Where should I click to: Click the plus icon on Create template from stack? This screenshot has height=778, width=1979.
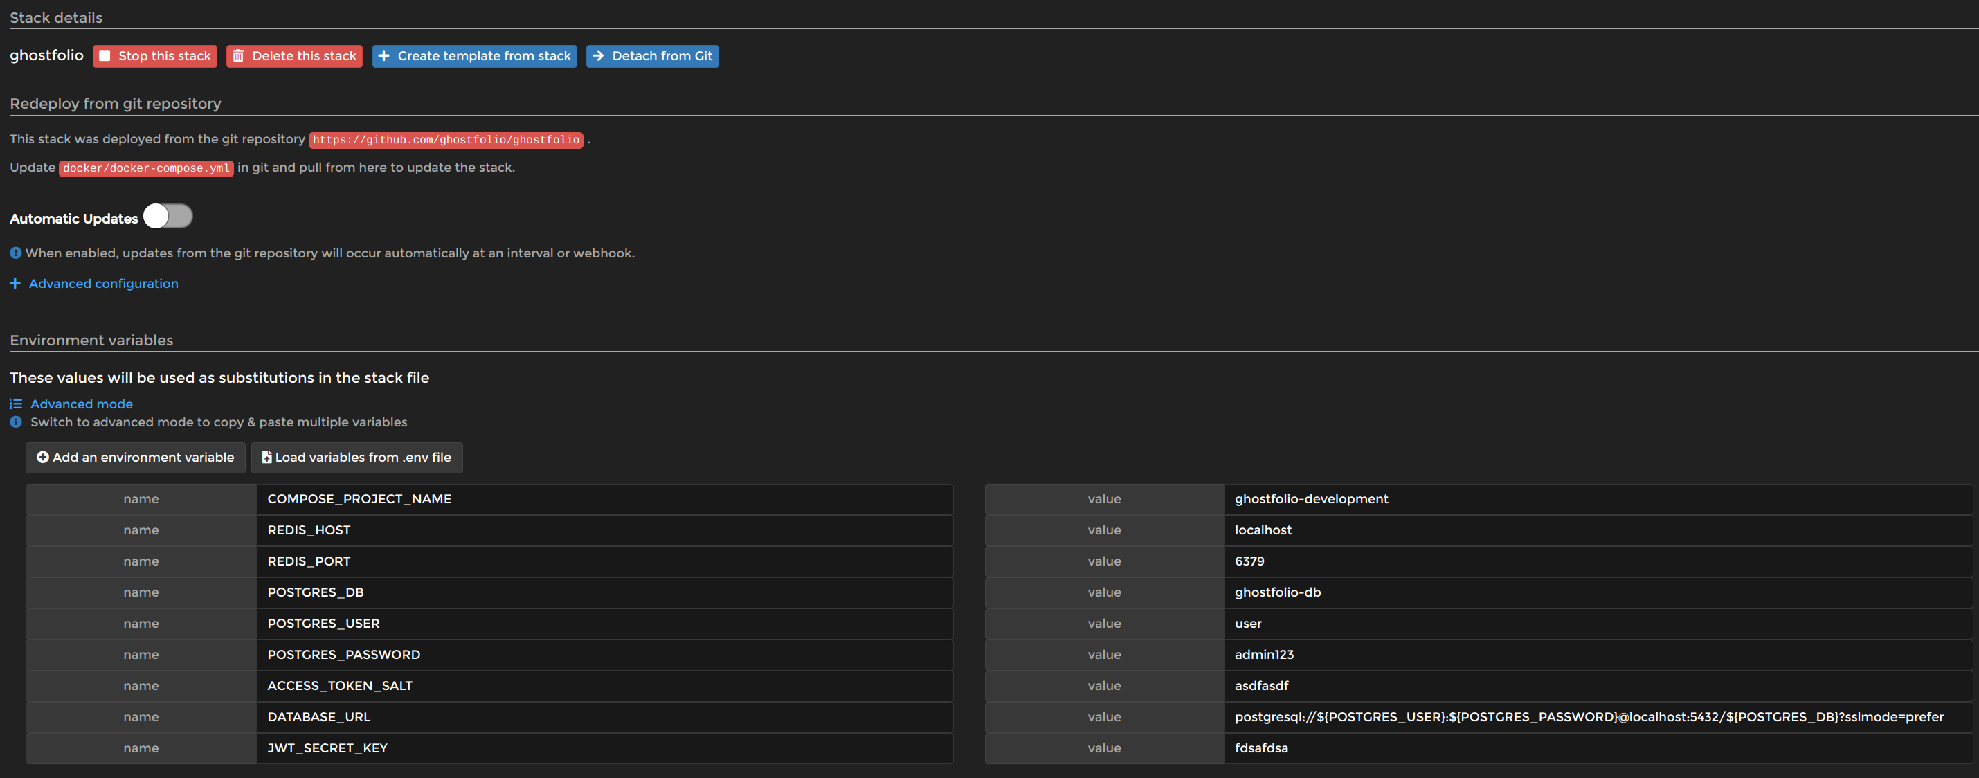[x=385, y=55]
